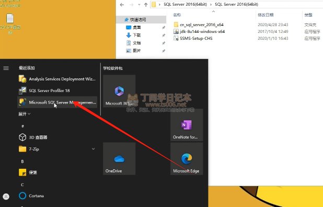
Task: Open the OneNote tile
Action: tap(187, 125)
